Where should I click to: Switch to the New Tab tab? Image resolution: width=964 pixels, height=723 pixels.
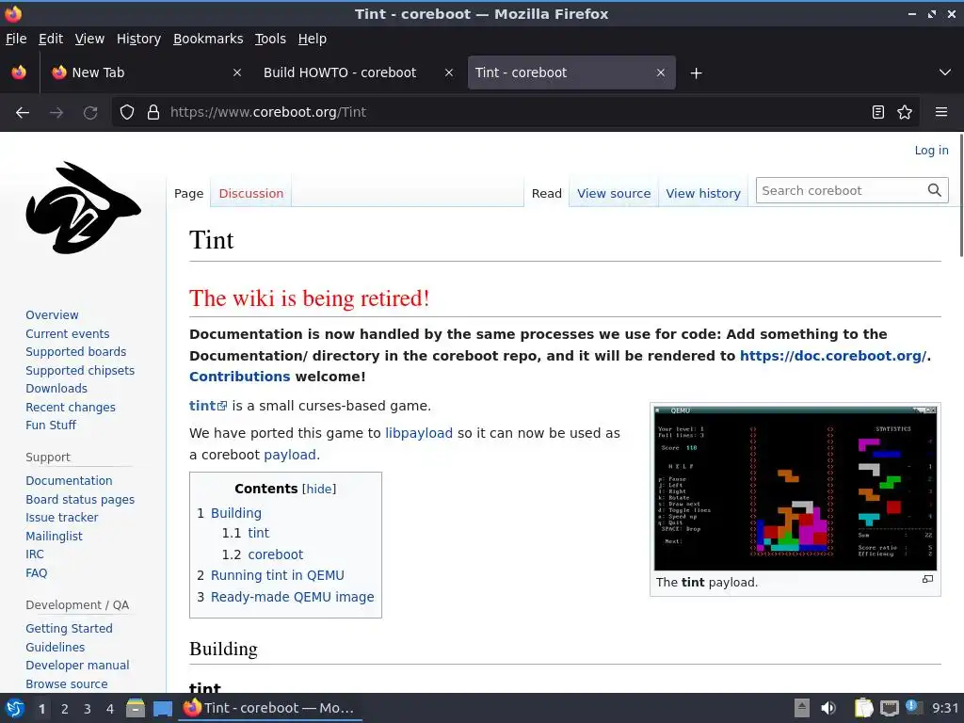(148, 72)
